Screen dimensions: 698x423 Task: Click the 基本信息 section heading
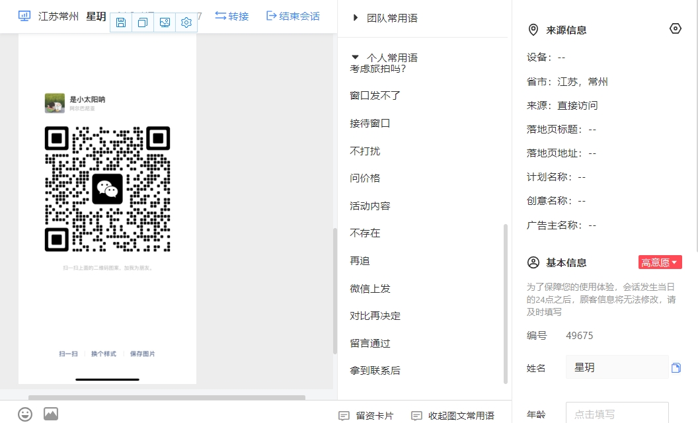pos(566,262)
